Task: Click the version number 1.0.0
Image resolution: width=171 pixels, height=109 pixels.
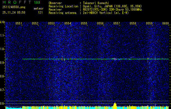Action: tap(37, 2)
